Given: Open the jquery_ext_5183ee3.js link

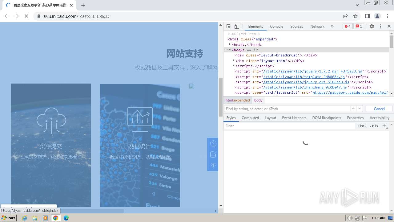Looking at the screenshot, I should pyautogui.click(x=307, y=82).
